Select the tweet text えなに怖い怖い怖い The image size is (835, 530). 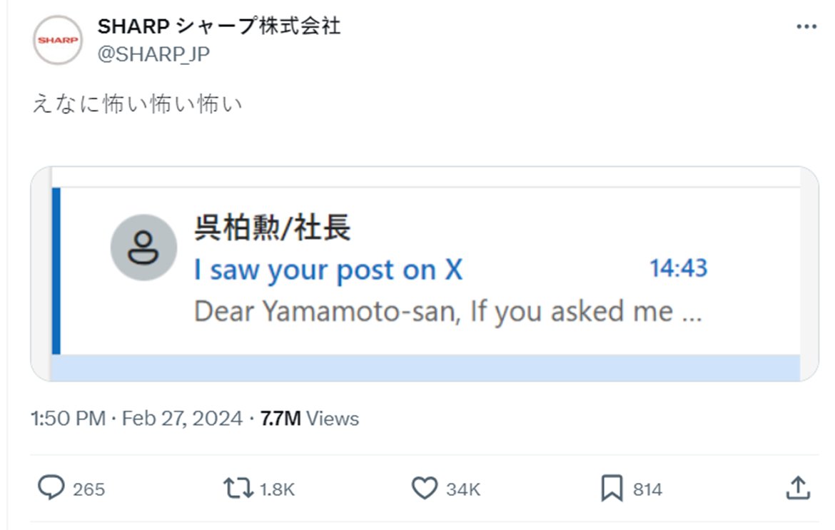click(x=138, y=104)
